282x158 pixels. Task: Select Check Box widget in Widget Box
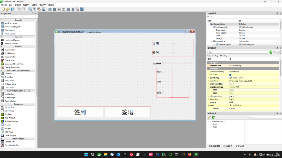point(9,60)
